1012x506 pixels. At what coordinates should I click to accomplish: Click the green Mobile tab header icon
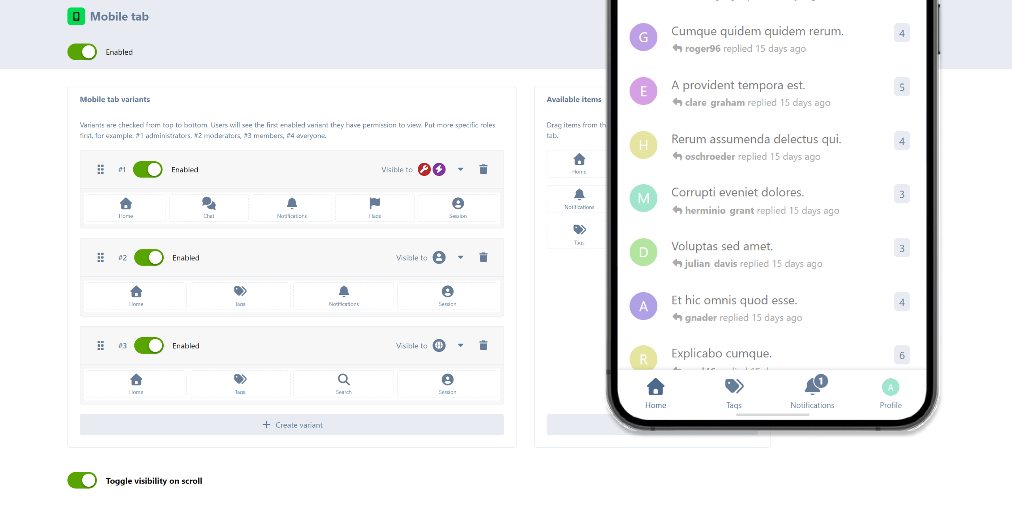point(76,17)
